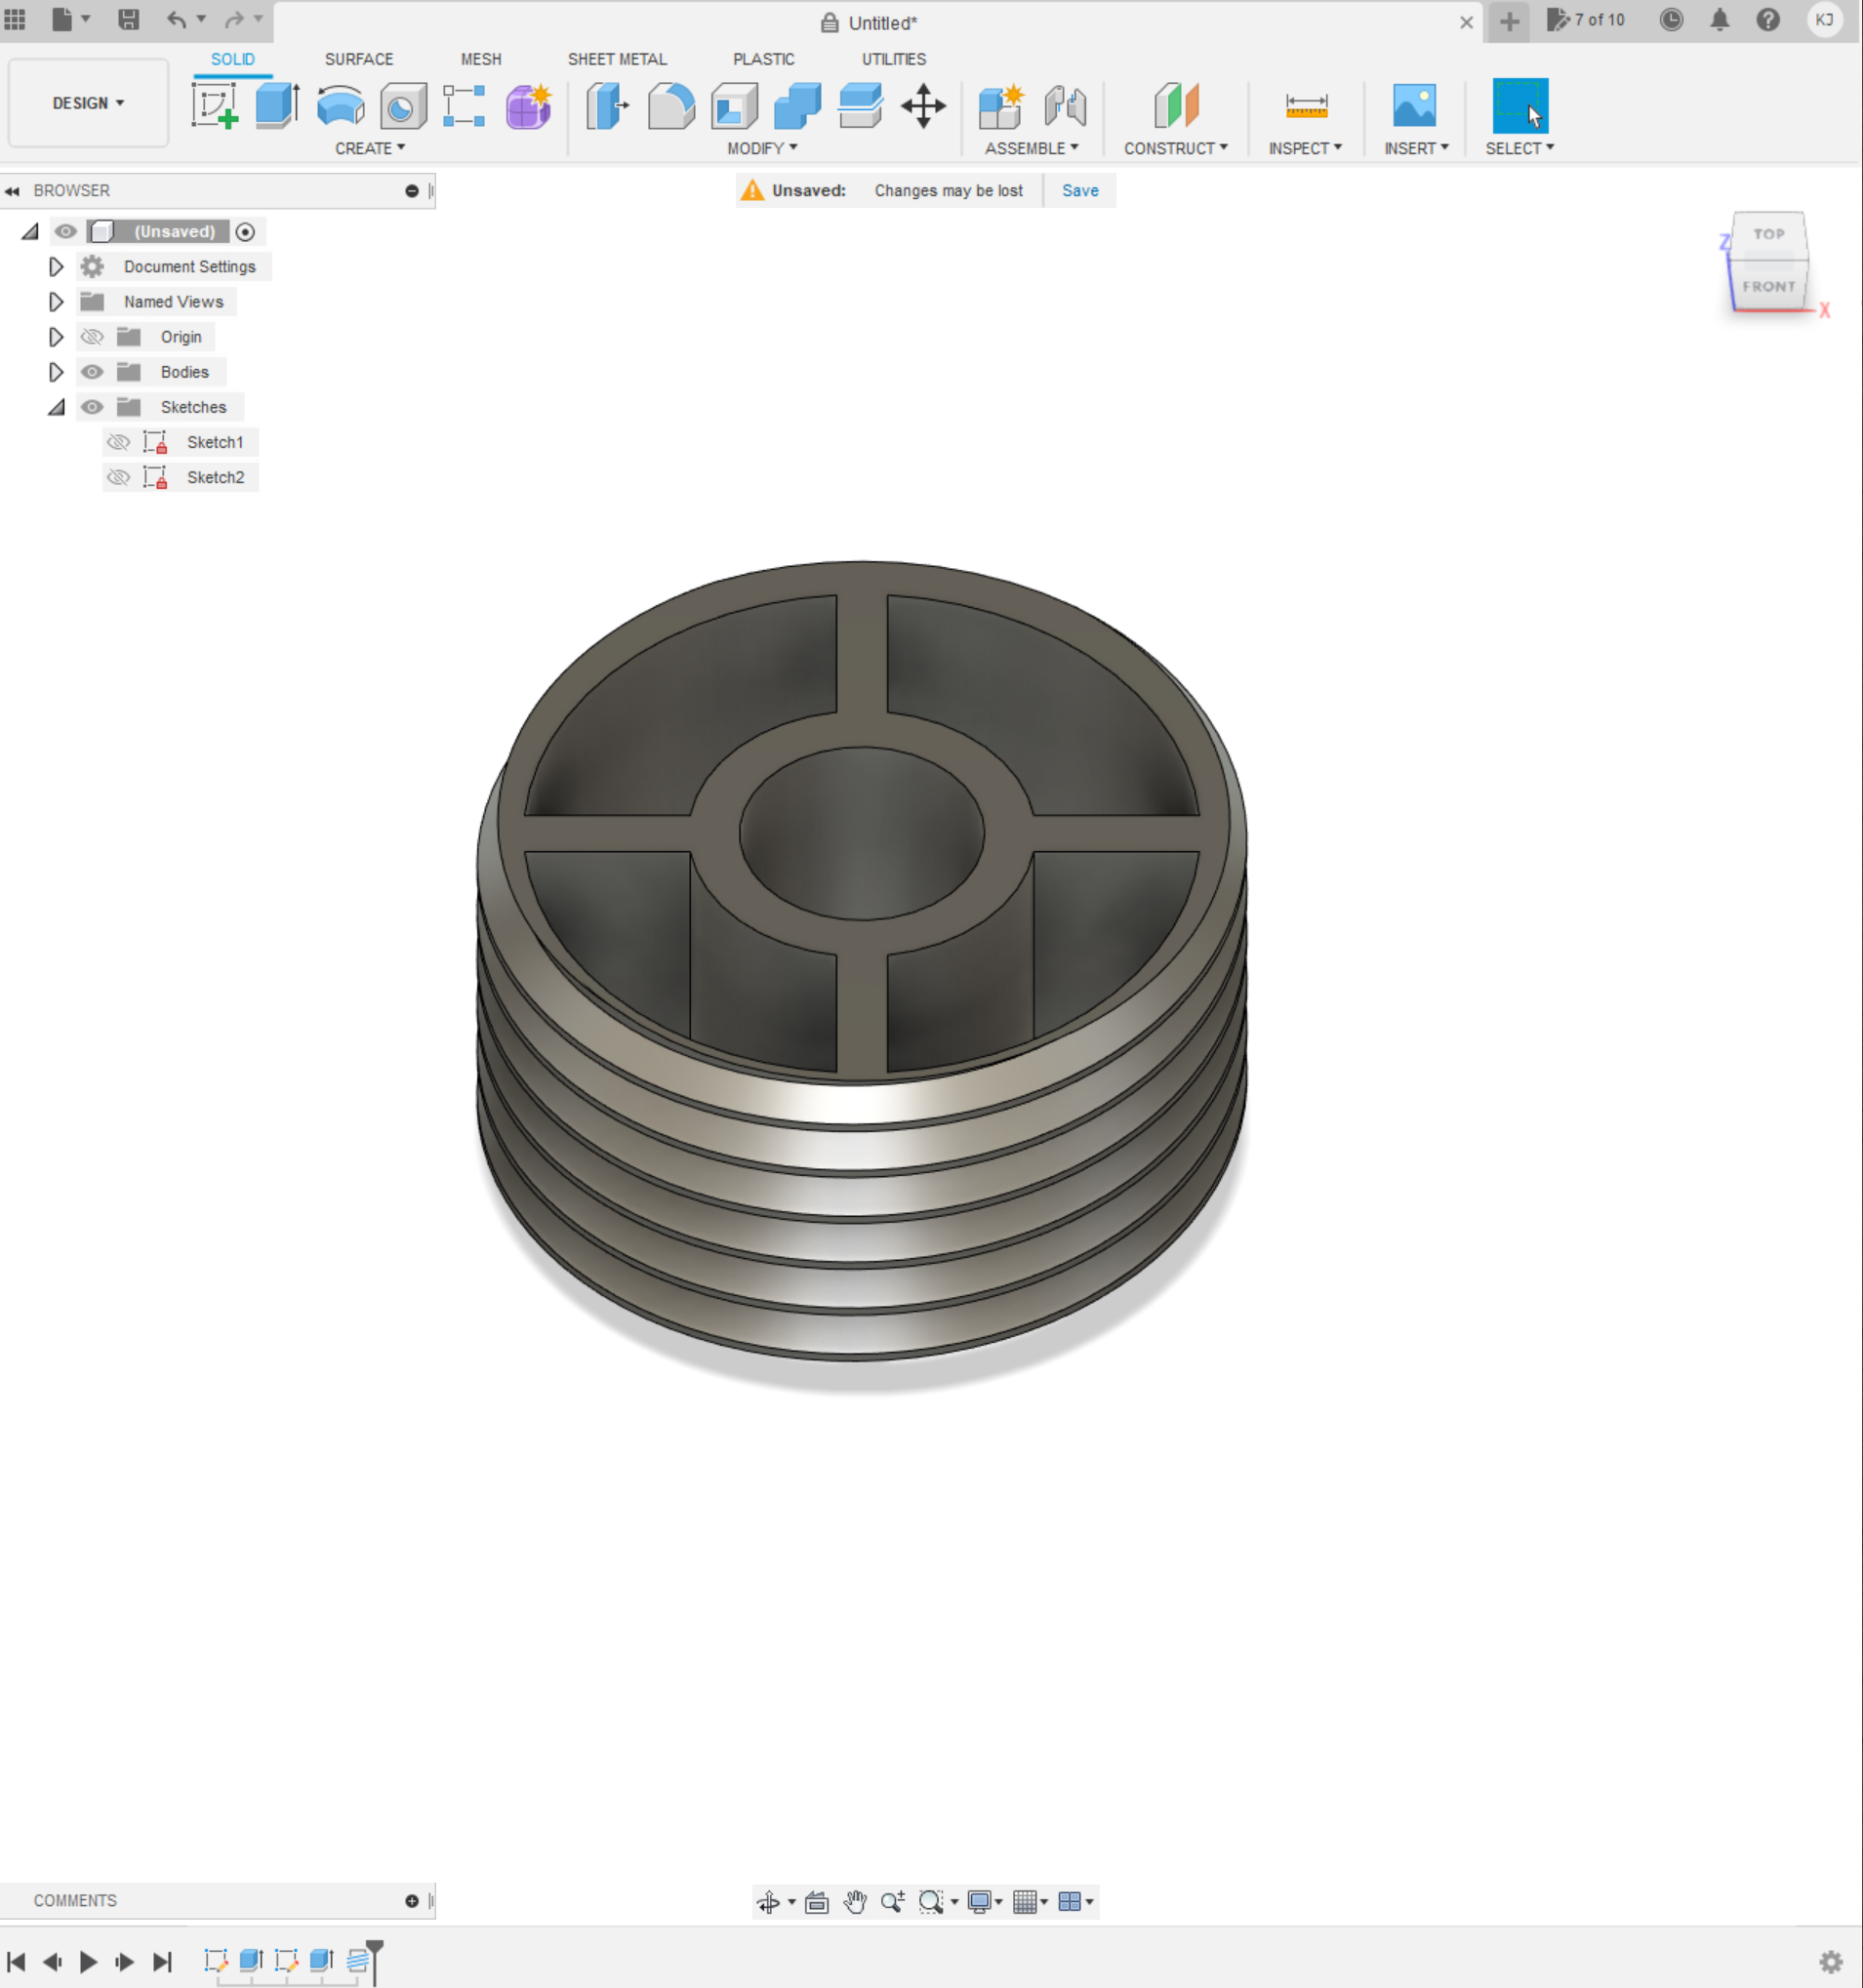Switch to the SOLID tab
The height and width of the screenshot is (1988, 1863).
click(233, 59)
